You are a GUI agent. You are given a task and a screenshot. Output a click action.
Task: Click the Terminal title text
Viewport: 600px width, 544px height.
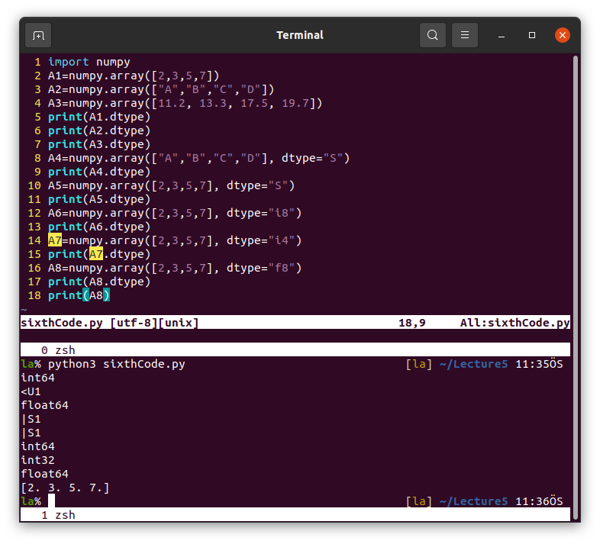[299, 35]
